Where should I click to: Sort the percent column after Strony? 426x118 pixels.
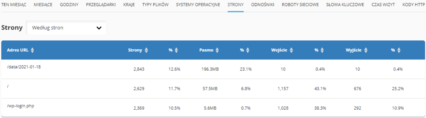(x=177, y=50)
